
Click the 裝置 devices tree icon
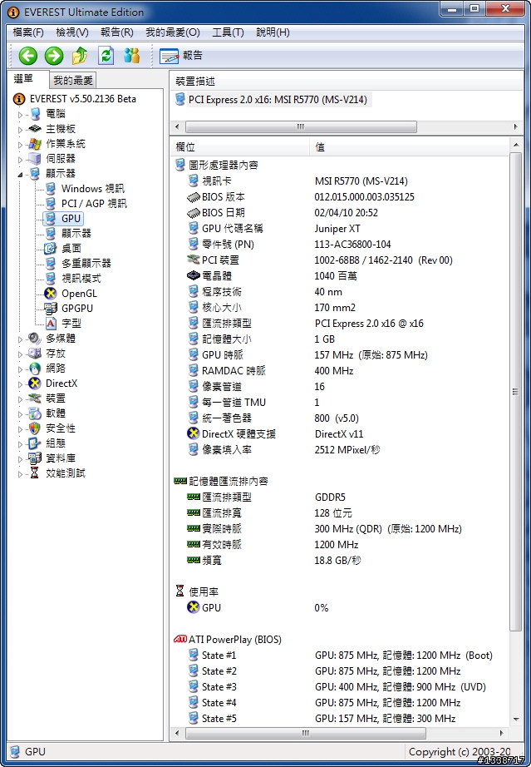tap(35, 398)
